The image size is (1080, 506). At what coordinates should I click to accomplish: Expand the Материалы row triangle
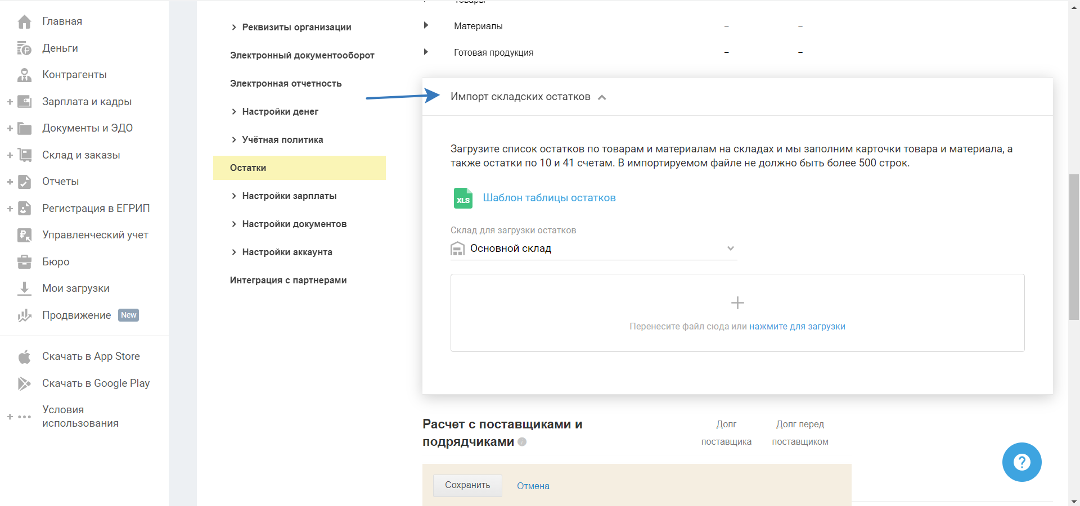coord(426,25)
